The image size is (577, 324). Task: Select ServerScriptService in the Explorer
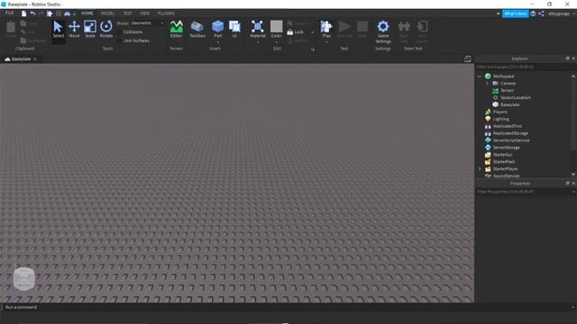point(511,140)
